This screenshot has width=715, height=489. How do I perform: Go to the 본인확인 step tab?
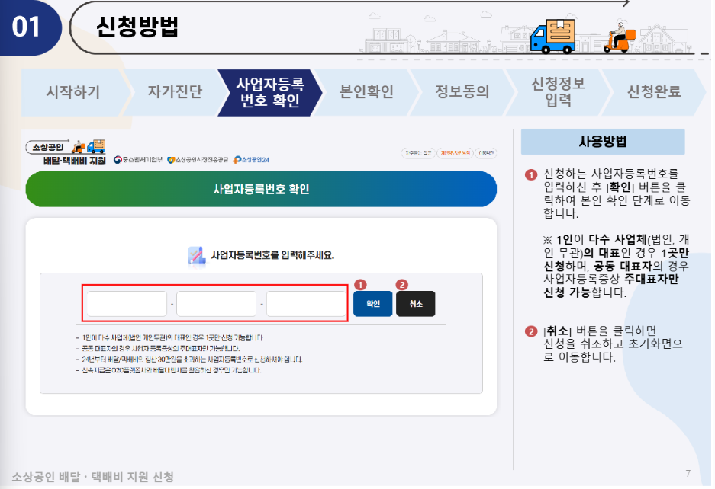pos(366,92)
